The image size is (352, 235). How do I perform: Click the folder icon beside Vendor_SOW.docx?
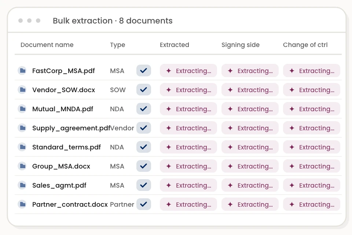pyautogui.click(x=22, y=90)
